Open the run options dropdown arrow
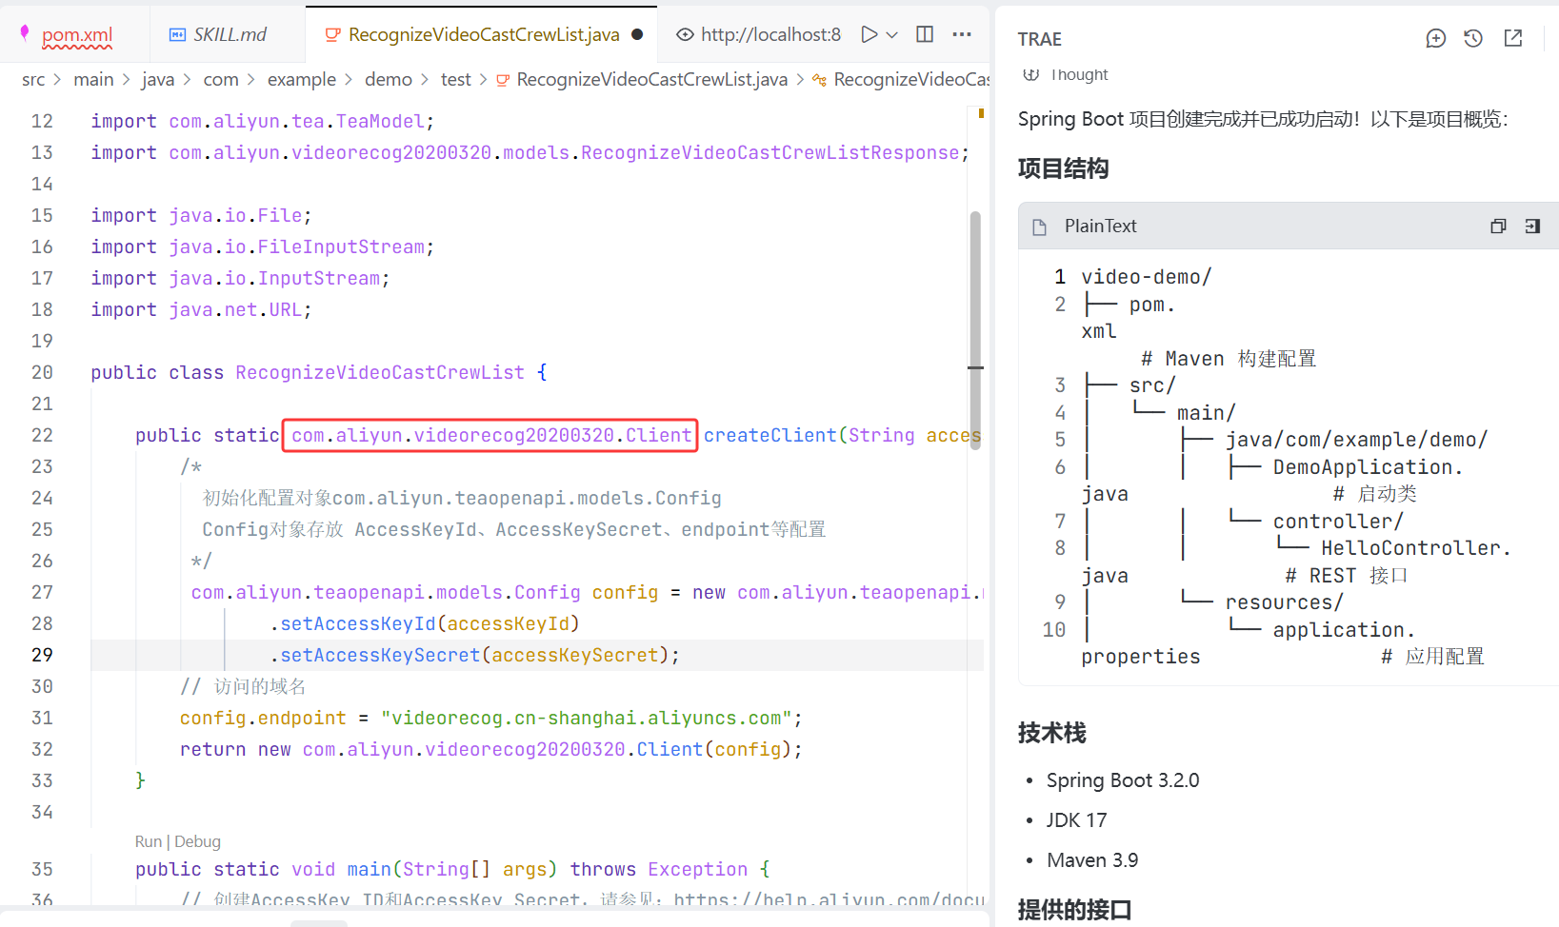The image size is (1559, 927). 892,34
